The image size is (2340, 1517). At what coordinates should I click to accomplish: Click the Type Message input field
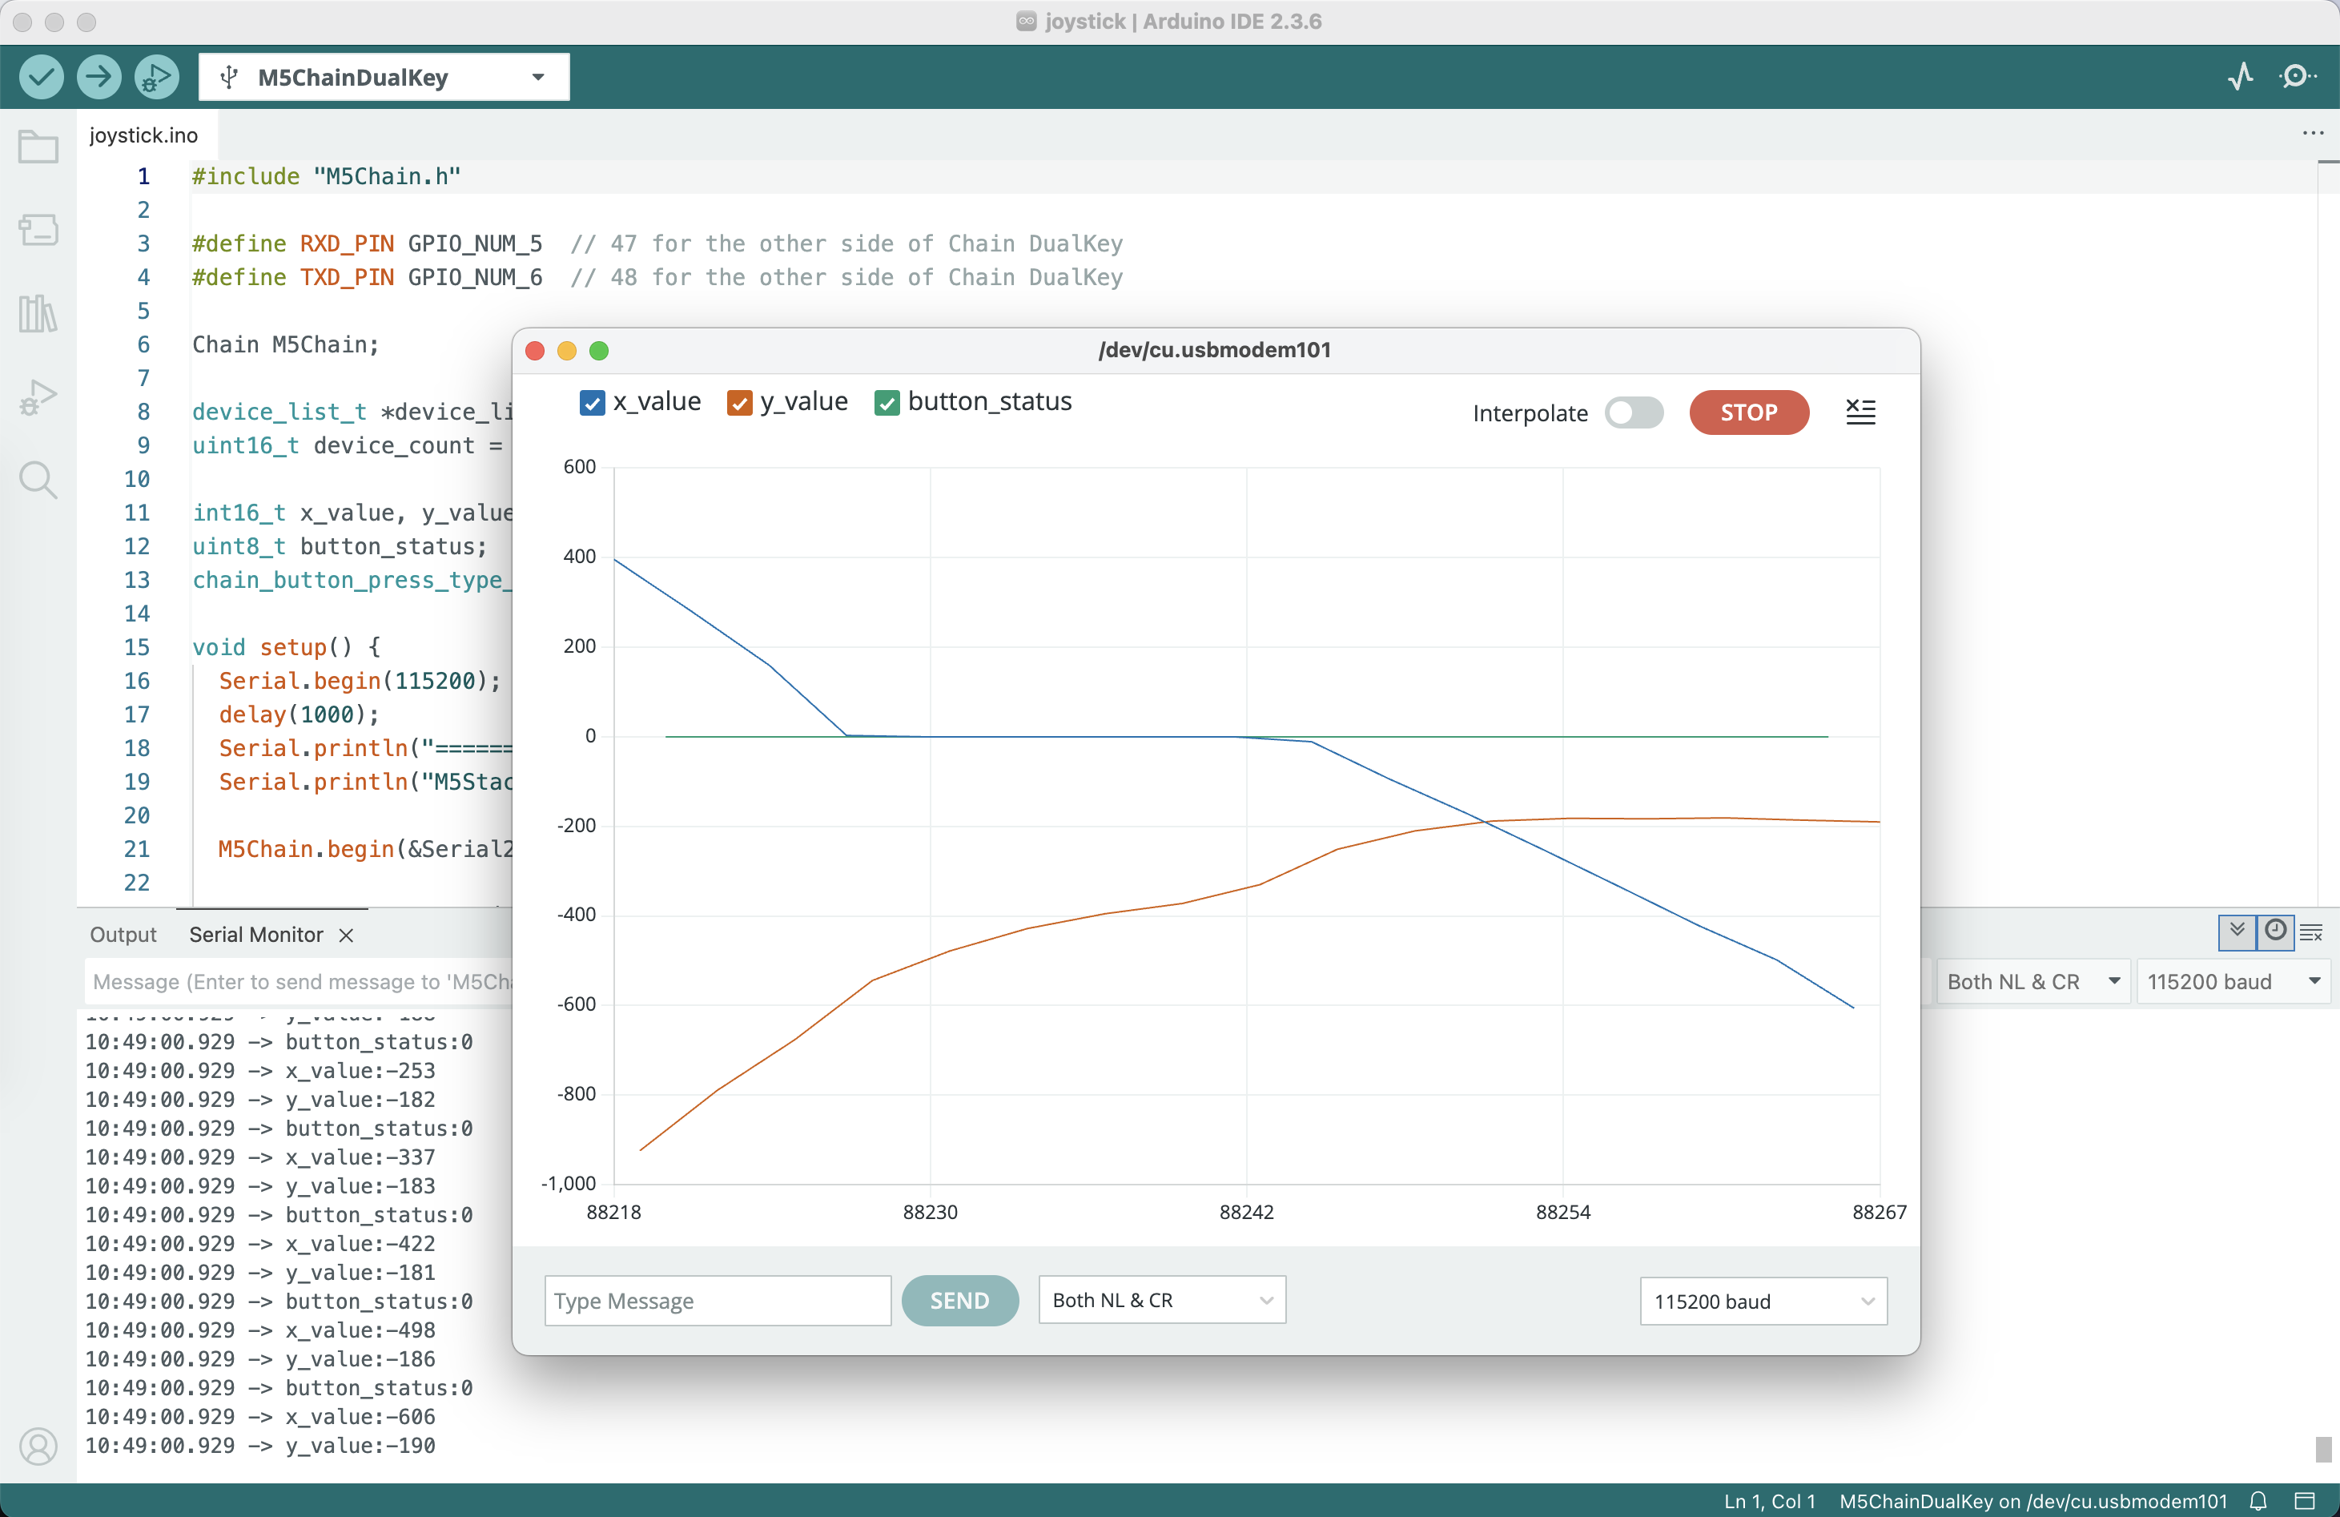[718, 1301]
